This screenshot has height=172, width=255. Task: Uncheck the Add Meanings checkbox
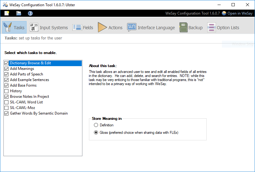coord(6,69)
